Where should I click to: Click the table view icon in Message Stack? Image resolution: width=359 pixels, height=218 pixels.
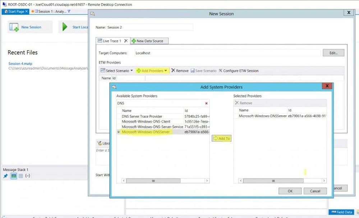14,176
